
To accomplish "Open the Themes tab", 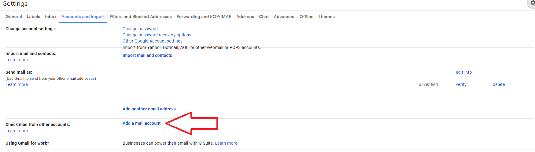I will pos(327,17).
